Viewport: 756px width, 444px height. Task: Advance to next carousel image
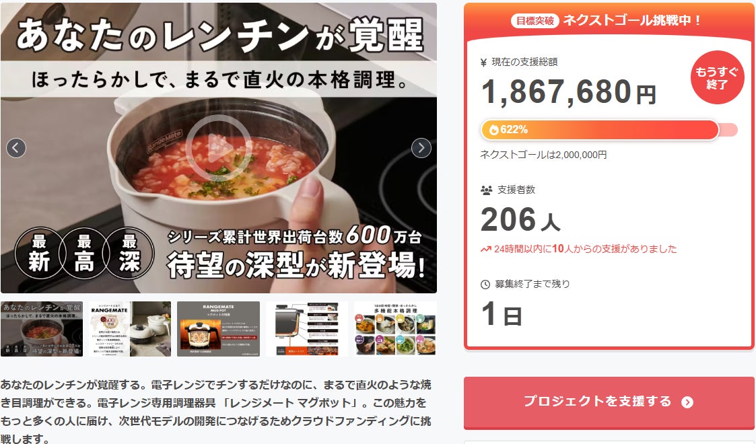pos(421,148)
